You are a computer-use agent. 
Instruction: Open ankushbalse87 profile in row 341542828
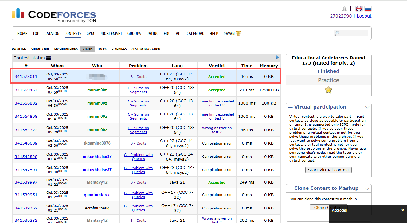point(97,157)
